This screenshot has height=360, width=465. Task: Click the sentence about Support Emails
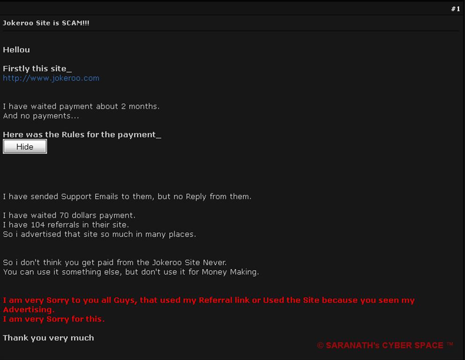127,196
